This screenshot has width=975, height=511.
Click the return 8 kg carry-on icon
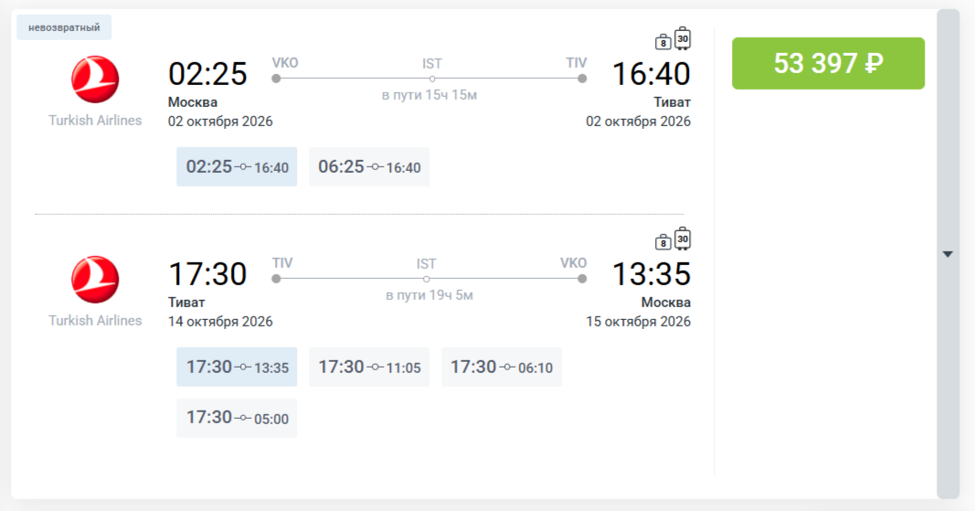662,242
